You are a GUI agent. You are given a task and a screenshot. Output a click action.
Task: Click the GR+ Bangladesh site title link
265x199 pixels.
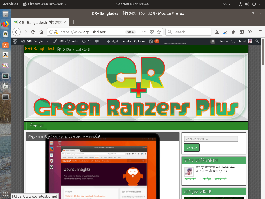coord(40,49)
